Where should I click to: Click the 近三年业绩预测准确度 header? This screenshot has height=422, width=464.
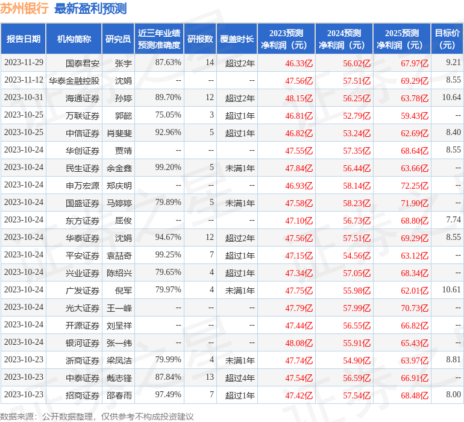159,39
